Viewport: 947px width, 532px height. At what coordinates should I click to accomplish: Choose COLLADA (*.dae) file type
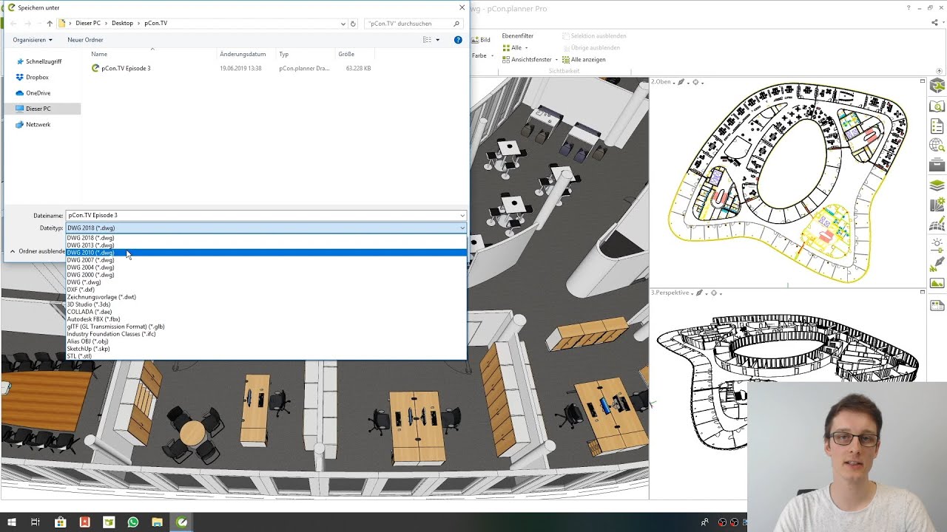point(266,312)
